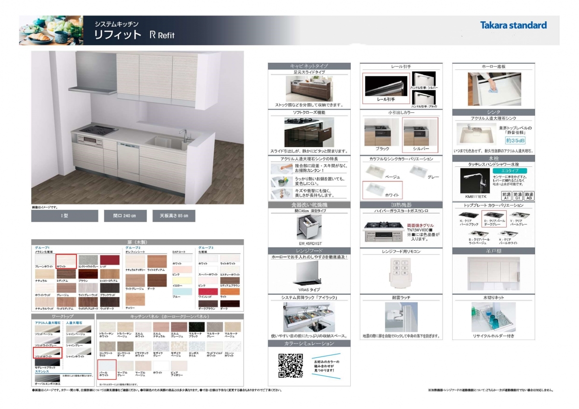Choose the DAPコート ブルー swatch

coord(182,291)
